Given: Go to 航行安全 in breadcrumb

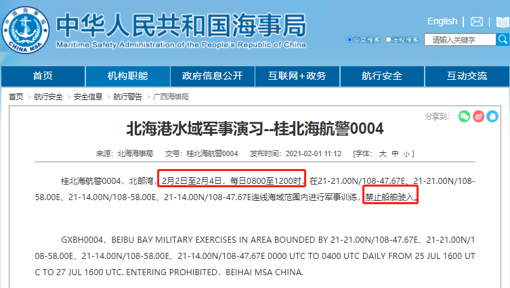Looking at the screenshot, I should coord(48,97).
